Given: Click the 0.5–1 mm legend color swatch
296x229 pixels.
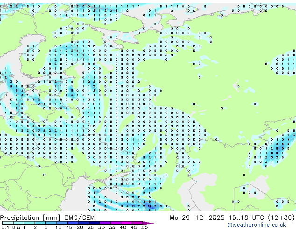Looking at the screenshot, I should pyautogui.click(x=19, y=223).
